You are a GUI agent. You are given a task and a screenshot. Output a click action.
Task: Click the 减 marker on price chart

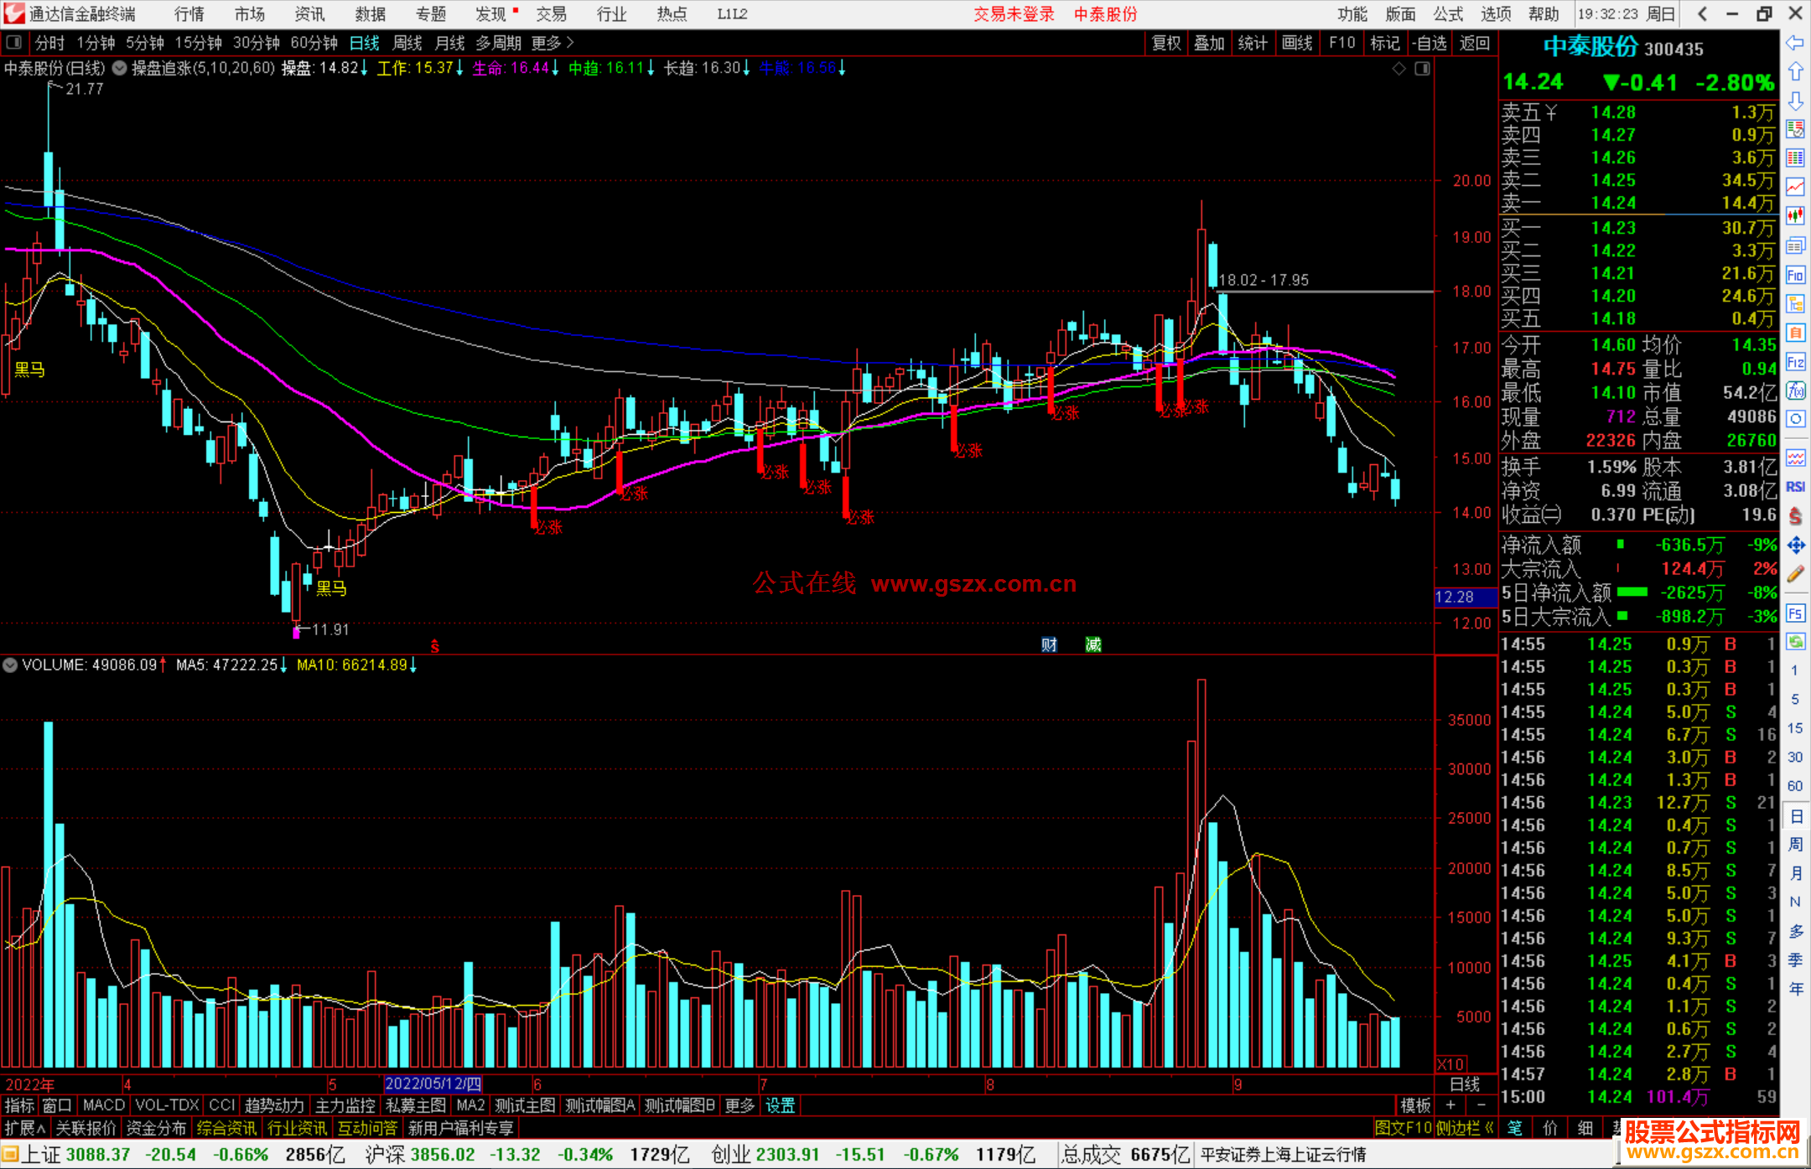point(1093,644)
